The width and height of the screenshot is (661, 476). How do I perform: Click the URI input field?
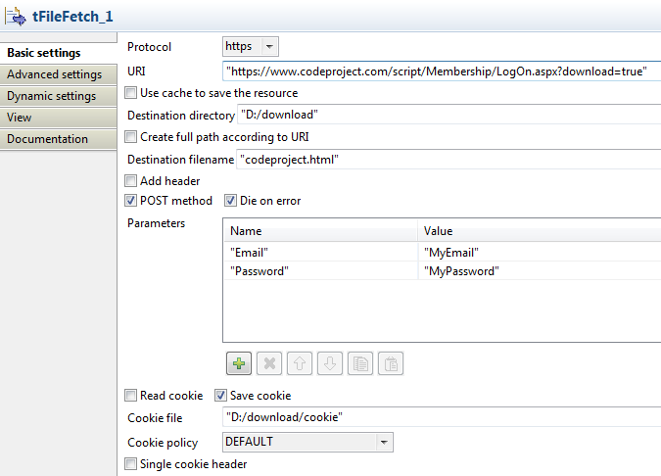441,71
